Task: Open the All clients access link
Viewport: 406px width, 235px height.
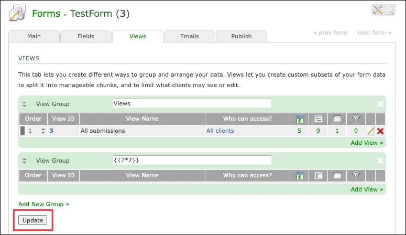Action: (x=220, y=131)
